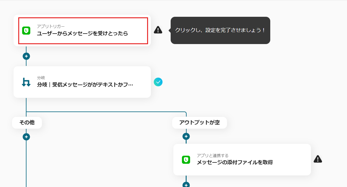The image size is (347, 187).
Task: Click the LINE icon in the trigger card
Action: 26,31
